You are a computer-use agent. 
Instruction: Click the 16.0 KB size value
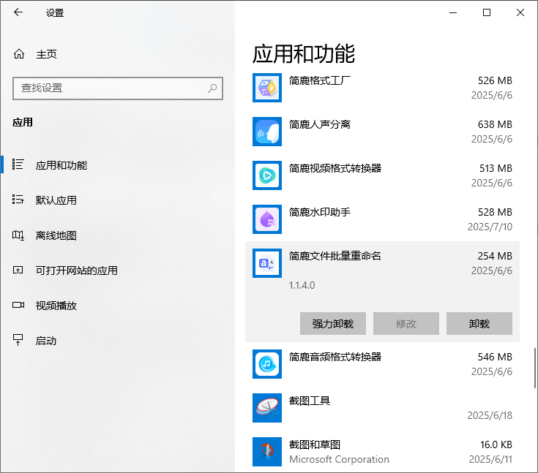496,444
